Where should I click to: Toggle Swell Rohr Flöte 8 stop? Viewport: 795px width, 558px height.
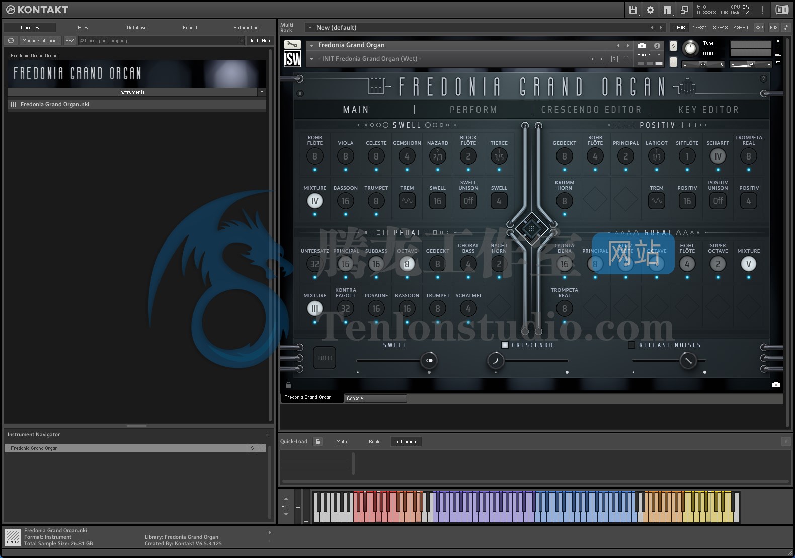point(315,156)
